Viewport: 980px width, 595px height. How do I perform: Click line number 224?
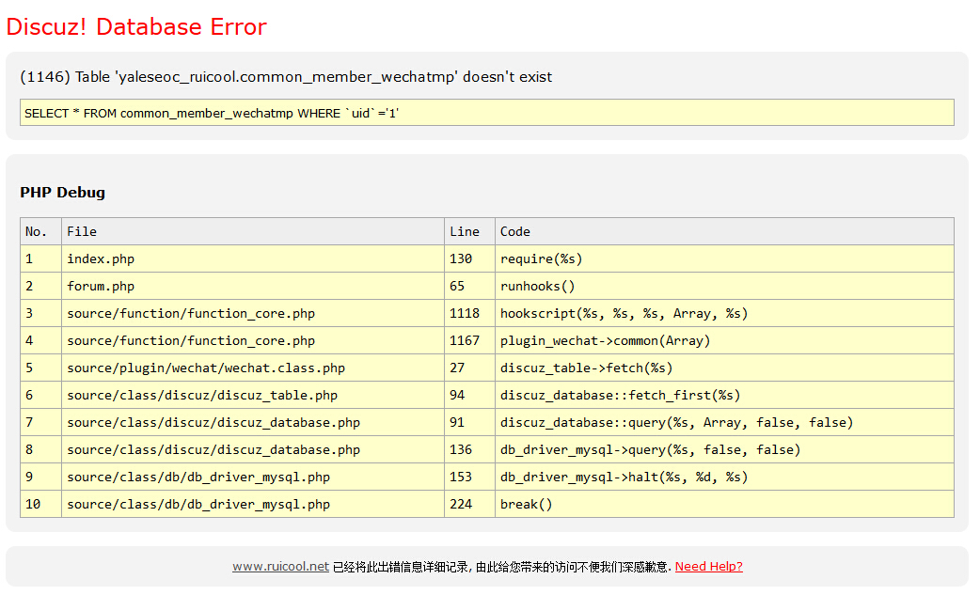coord(469,504)
